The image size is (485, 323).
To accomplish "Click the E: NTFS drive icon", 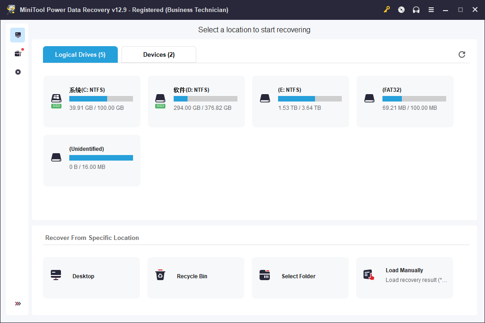I will coord(265,98).
